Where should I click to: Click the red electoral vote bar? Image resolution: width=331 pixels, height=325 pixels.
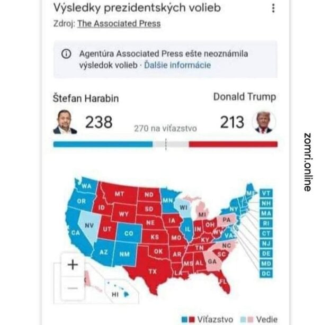pos(233,144)
